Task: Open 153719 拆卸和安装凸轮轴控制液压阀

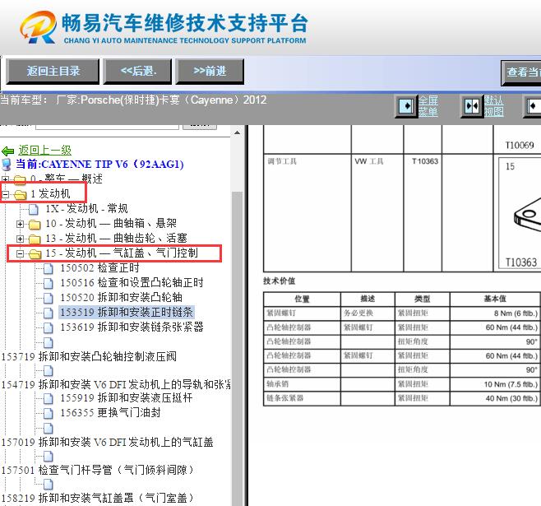Action: pyautogui.click(x=89, y=356)
